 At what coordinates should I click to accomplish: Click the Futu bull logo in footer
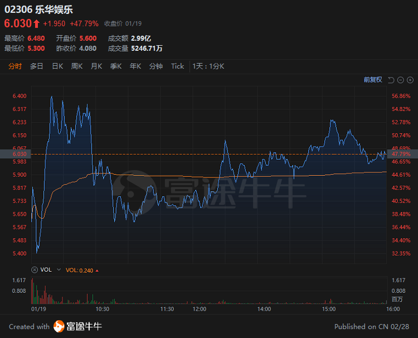[59, 326]
